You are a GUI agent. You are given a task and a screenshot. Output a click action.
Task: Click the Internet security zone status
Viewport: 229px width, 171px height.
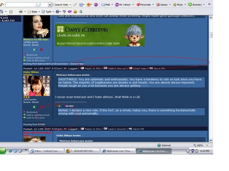pos(164,145)
